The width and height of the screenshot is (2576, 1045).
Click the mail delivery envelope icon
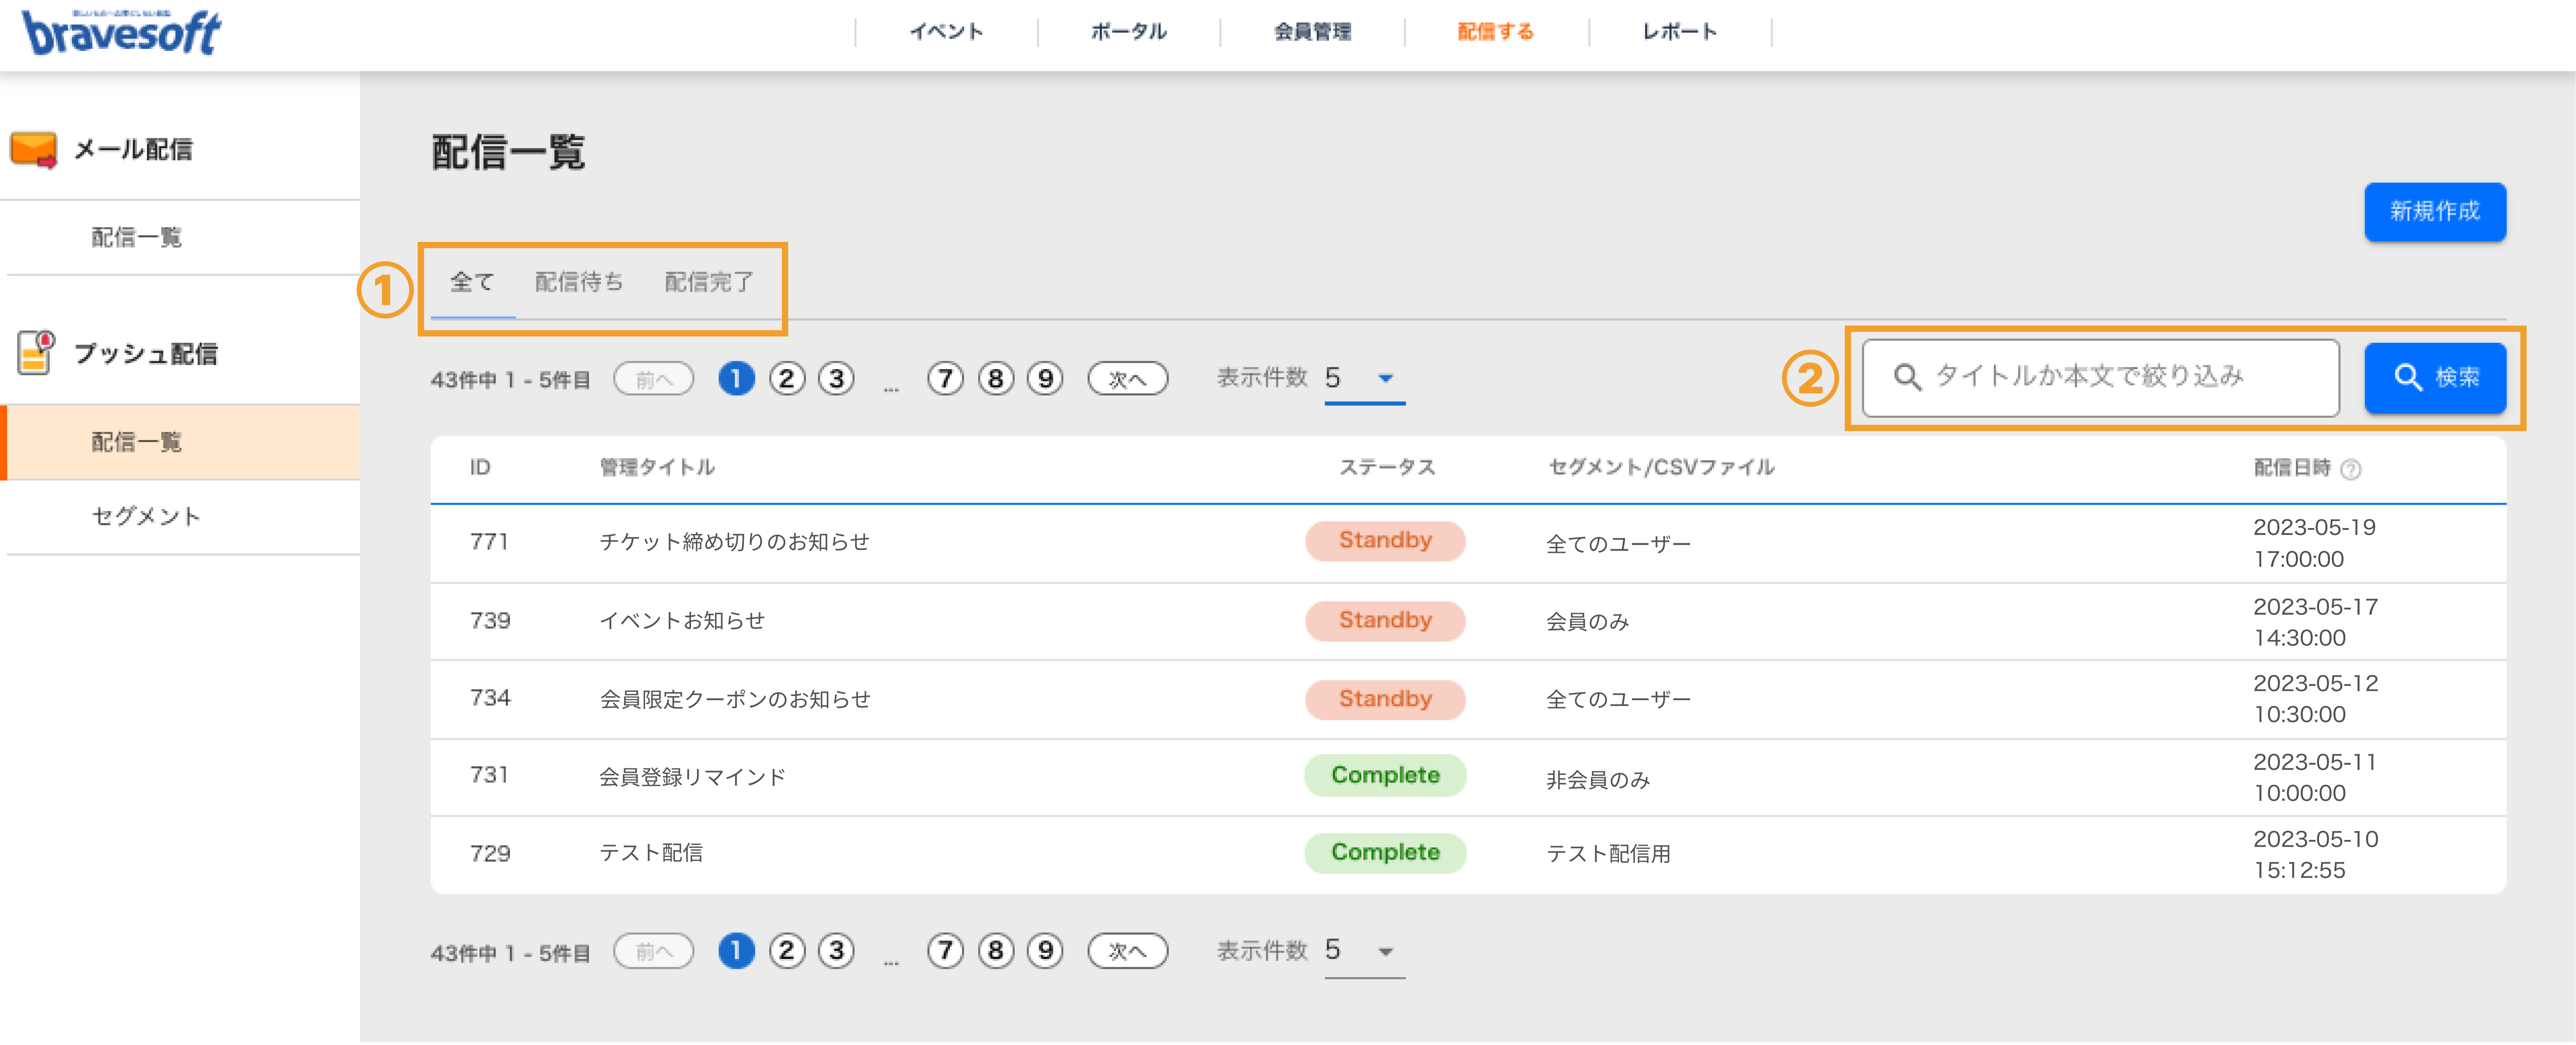click(33, 150)
